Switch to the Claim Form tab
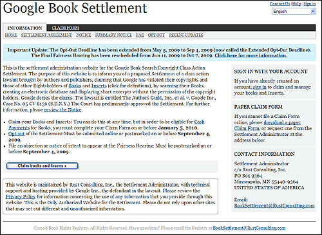The image size is (322, 235). (65, 28)
